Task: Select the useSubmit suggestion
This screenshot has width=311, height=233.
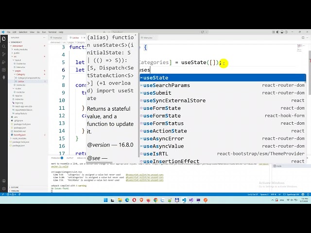Action: pos(223,93)
